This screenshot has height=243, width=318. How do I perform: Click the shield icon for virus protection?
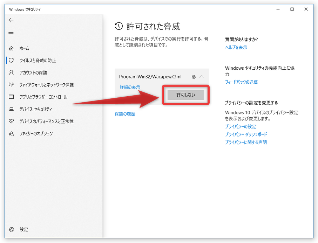pos(11,60)
